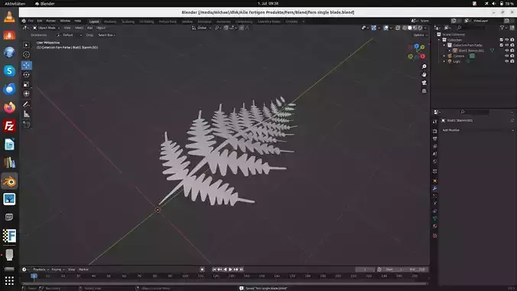Open the Select Box drag dropdown
This screenshot has height=291, width=517.
(106, 35)
